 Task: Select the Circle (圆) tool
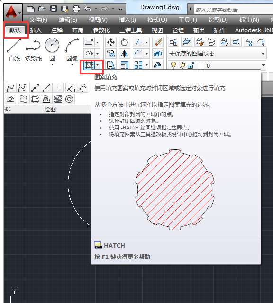(x=52, y=50)
